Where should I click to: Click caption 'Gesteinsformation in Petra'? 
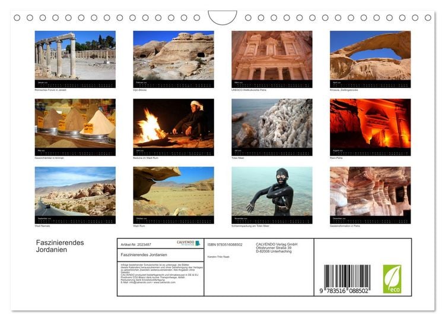pos(345,226)
